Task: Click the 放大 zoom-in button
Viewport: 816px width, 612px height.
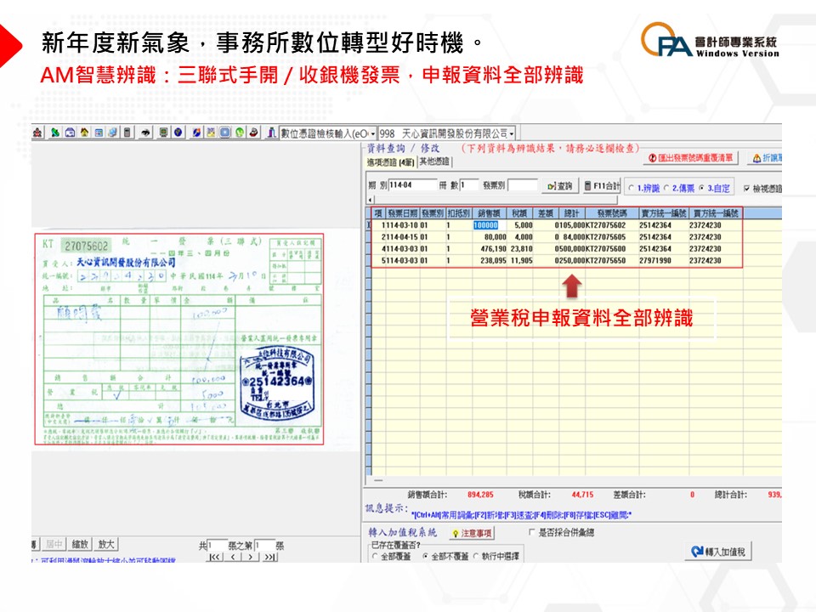Action: click(106, 544)
